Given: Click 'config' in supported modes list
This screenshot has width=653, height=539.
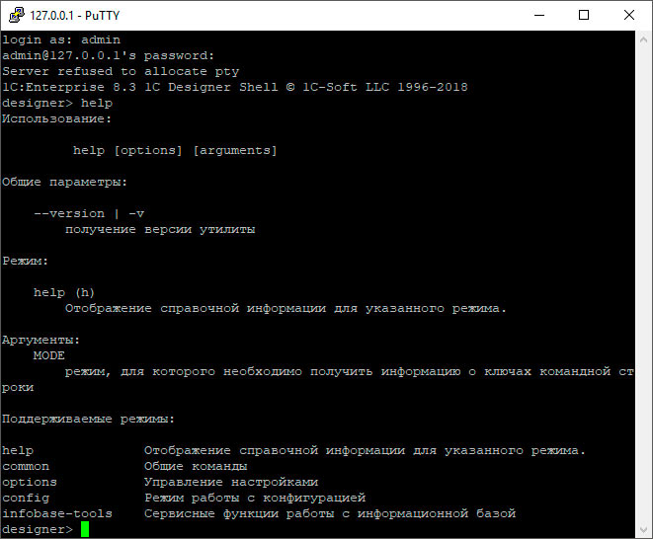Looking at the screenshot, I should click(26, 498).
